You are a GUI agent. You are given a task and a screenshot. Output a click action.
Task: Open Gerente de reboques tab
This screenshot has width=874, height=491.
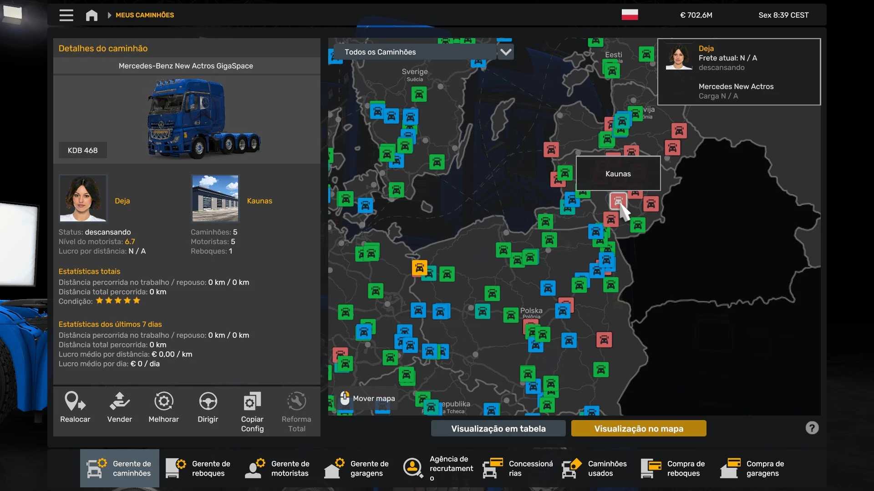tap(198, 468)
